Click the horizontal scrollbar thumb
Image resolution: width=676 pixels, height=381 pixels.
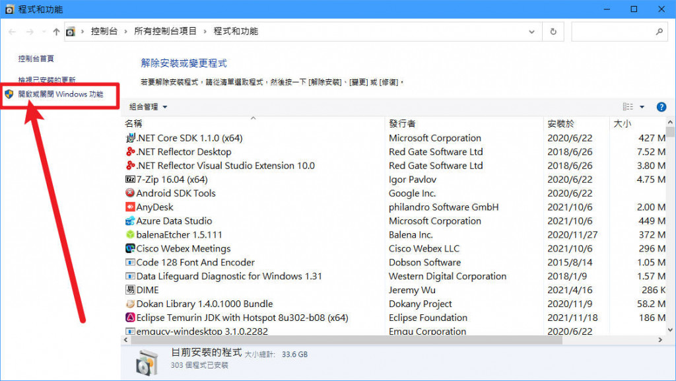(347, 340)
